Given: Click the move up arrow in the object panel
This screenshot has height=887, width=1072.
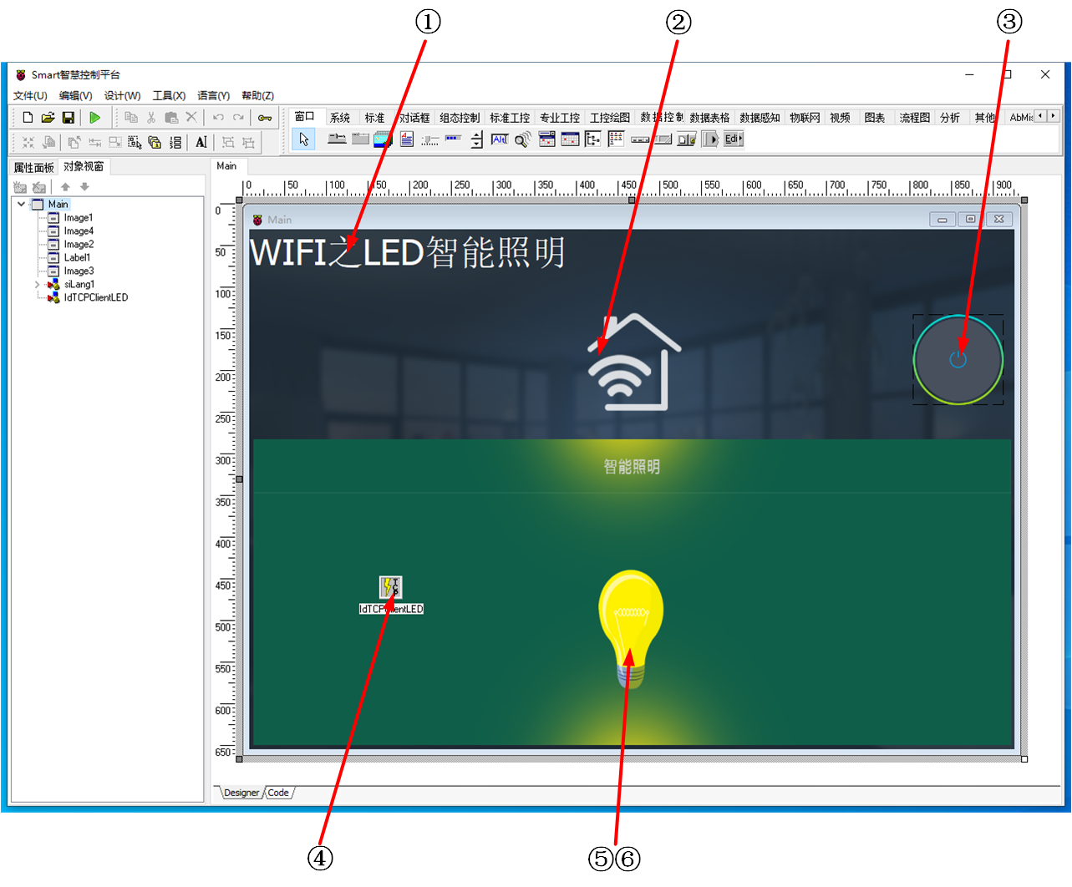Looking at the screenshot, I should [x=65, y=187].
